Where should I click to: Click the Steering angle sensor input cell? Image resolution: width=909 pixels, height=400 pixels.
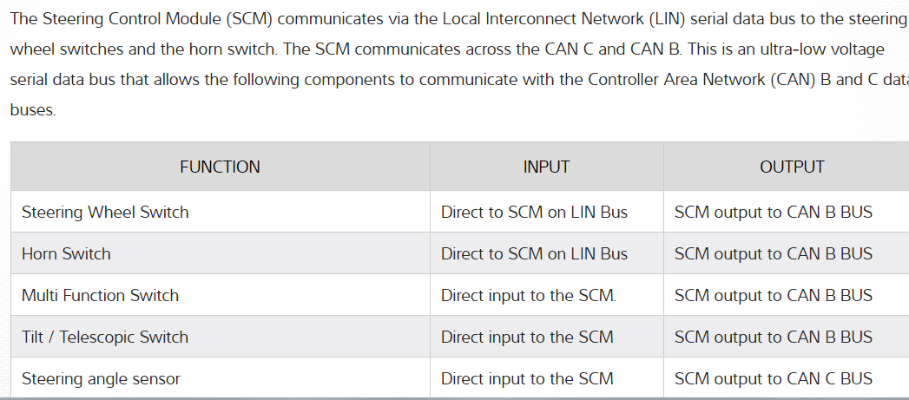[x=527, y=378]
